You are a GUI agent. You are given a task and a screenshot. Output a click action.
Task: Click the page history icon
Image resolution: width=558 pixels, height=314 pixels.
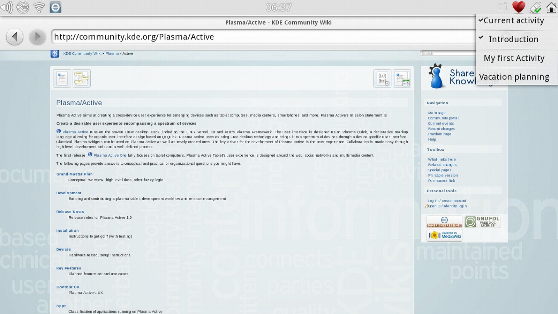(x=402, y=78)
